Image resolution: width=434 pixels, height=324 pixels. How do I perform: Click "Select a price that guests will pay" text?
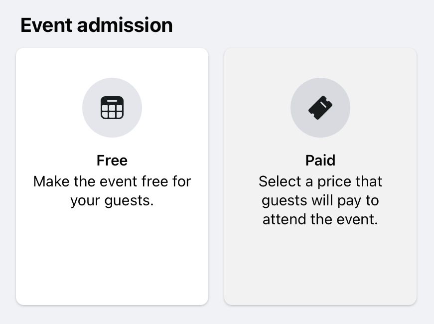[x=320, y=181]
